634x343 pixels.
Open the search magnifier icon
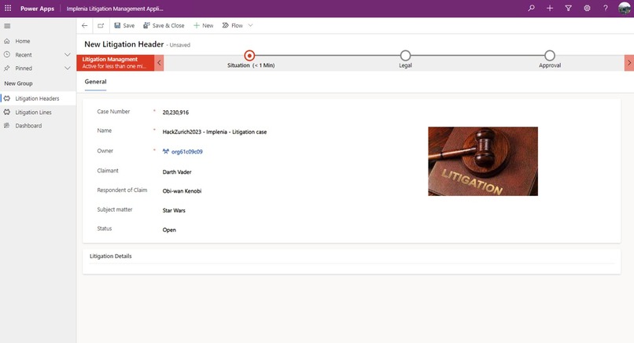(531, 8)
